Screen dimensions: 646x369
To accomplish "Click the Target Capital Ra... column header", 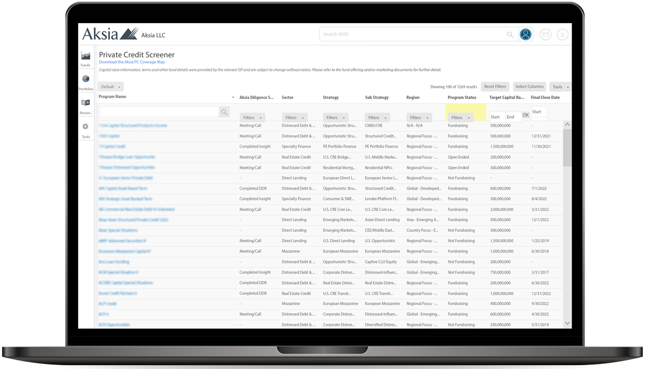I will click(x=507, y=98).
